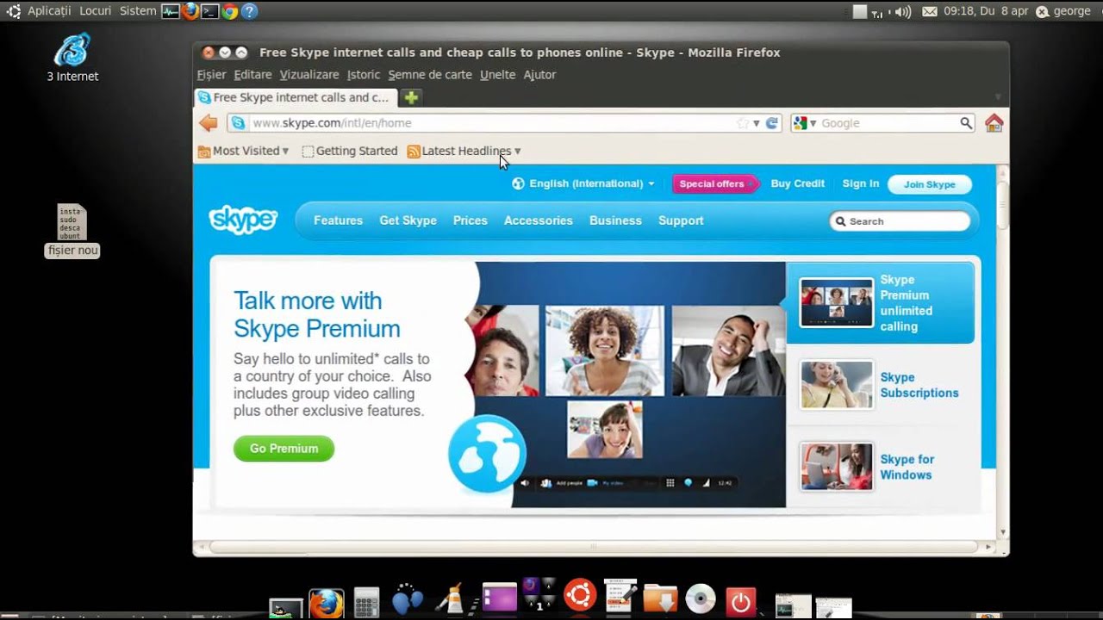The height and width of the screenshot is (620, 1103).
Task: Open the Unelte menu
Action: 497,75
